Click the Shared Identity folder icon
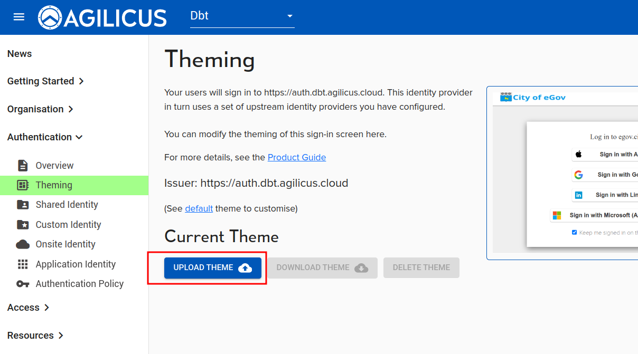The width and height of the screenshot is (638, 354). pyautogui.click(x=23, y=205)
